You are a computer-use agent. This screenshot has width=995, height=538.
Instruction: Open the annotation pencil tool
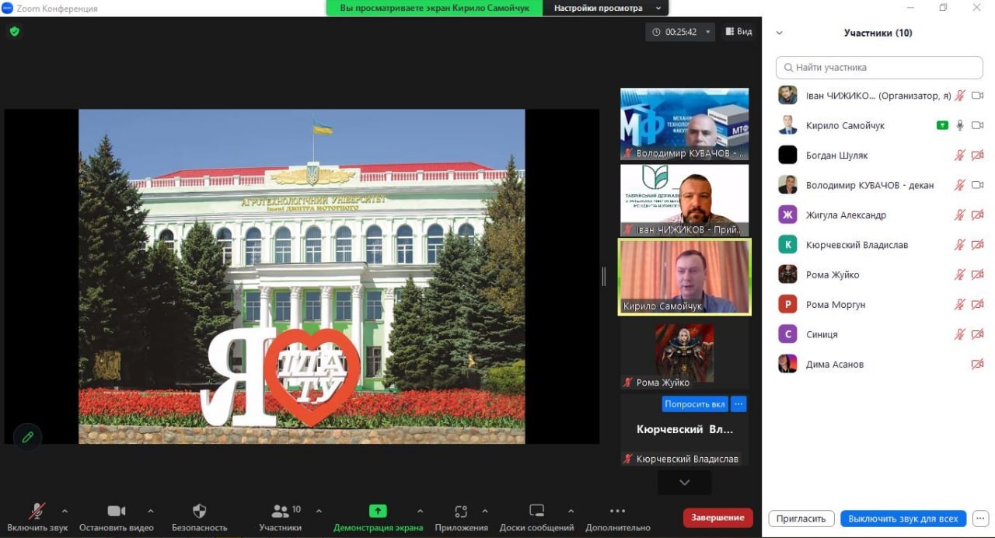pyautogui.click(x=28, y=437)
